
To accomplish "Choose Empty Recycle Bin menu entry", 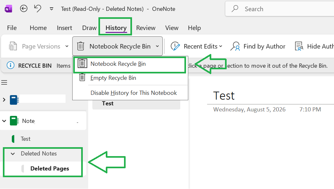I will [x=130, y=78].
